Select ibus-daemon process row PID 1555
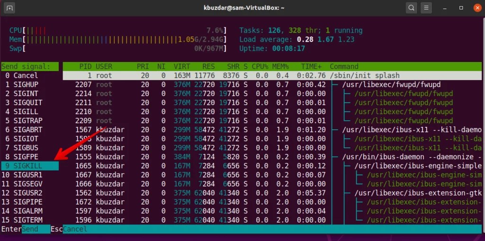Image resolution: width=485 pixels, height=241 pixels. coord(272,157)
